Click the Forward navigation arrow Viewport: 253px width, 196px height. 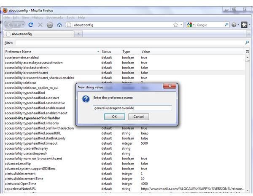tap(17, 25)
